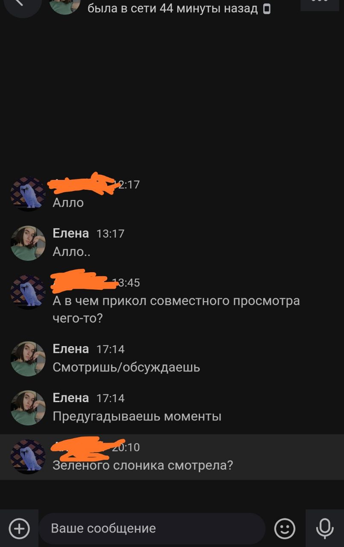Tap Елена's avatar next to 'Предугадываешь моменты'
344x547 pixels.
pyautogui.click(x=28, y=408)
